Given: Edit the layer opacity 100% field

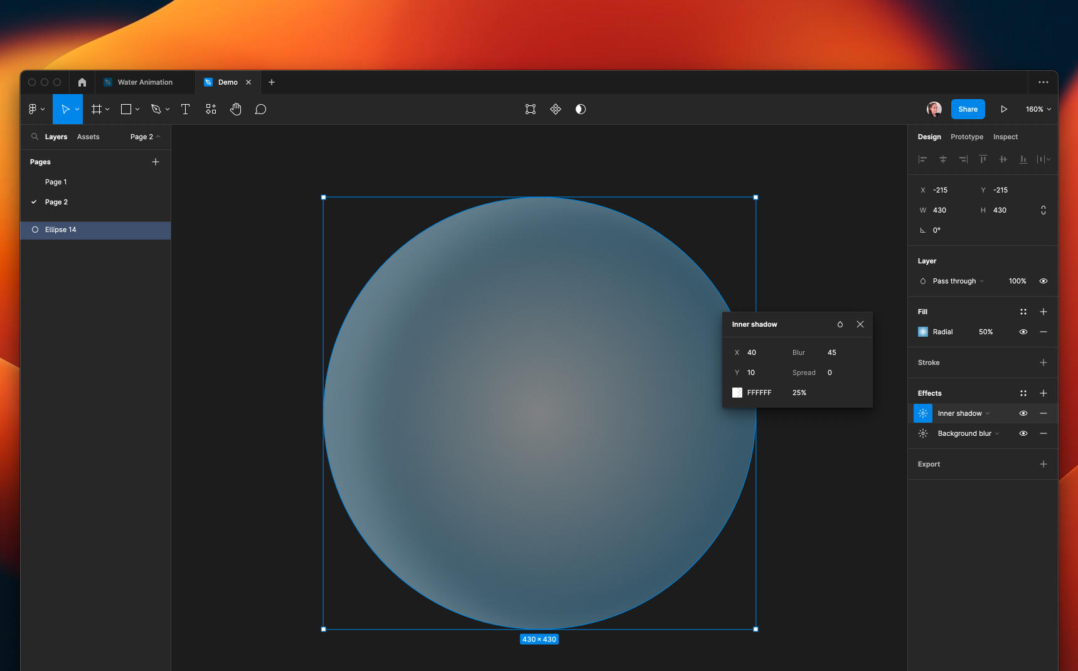Looking at the screenshot, I should click(x=1018, y=281).
